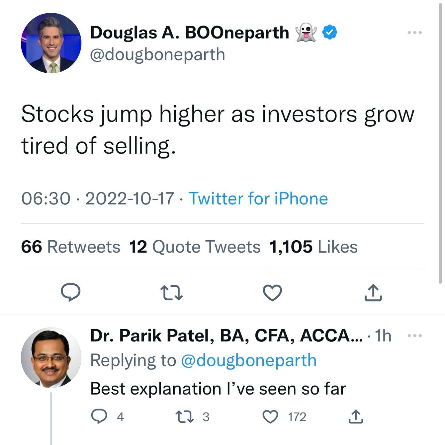The height and width of the screenshot is (445, 445).
Task: Open the Twitter for iPhone link
Action: [x=258, y=199]
